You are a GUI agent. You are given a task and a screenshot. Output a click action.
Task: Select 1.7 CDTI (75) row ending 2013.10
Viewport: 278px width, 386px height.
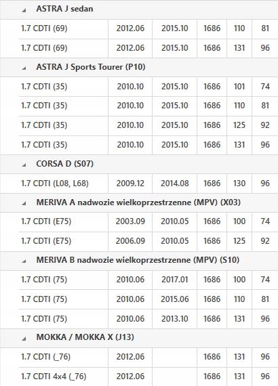pos(148,319)
